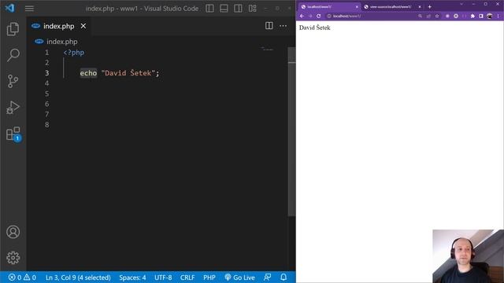
Task: Open the Search view in activity bar
Action: (13, 55)
